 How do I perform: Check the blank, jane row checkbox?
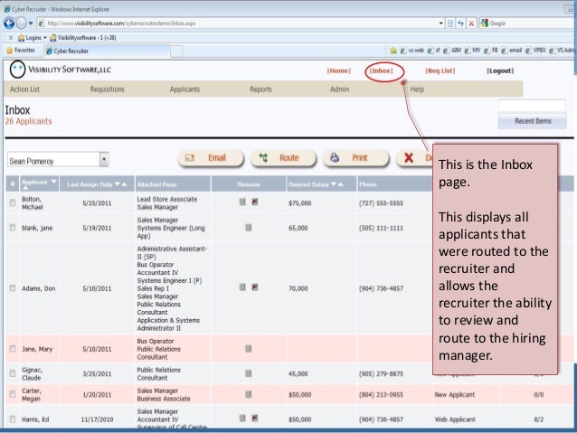pyautogui.click(x=13, y=228)
